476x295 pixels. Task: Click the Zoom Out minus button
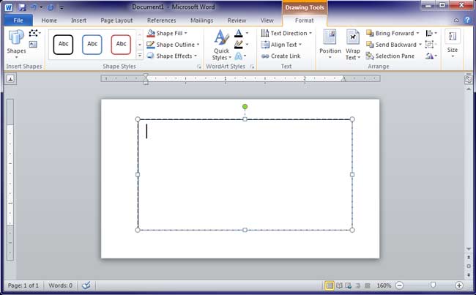400,285
